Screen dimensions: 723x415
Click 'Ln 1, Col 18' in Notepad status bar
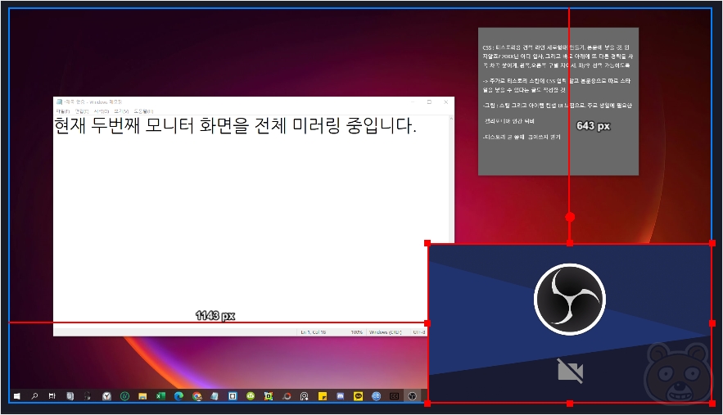314,332
